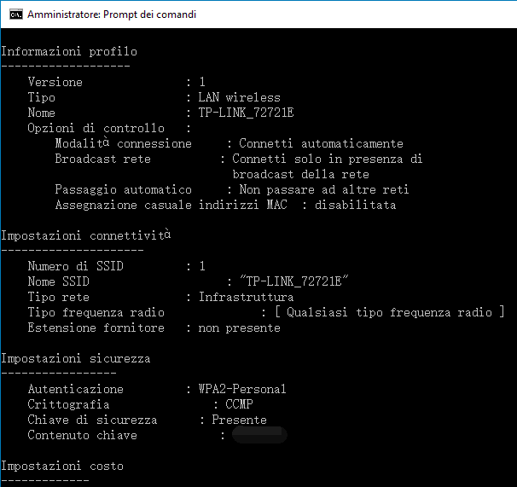This screenshot has height=487, width=517.
Task: Click the 'disabilitata' MAC randomization value
Action: click(x=355, y=205)
